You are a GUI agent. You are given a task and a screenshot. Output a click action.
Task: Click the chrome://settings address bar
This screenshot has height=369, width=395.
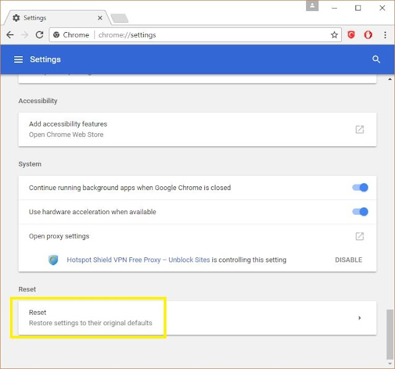(x=195, y=35)
